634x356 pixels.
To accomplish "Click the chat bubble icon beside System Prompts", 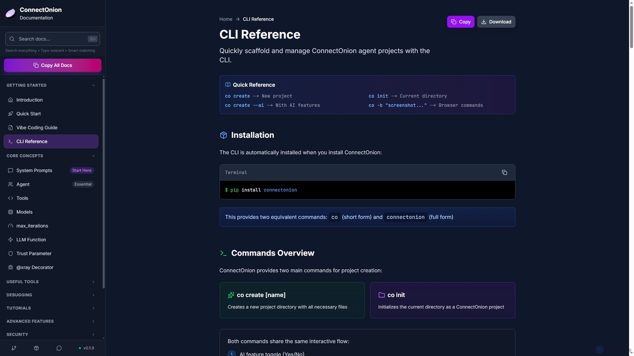I will (10, 171).
